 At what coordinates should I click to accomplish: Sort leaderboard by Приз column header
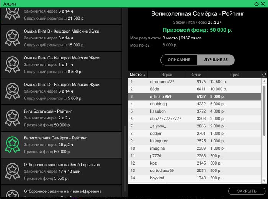click(234, 75)
